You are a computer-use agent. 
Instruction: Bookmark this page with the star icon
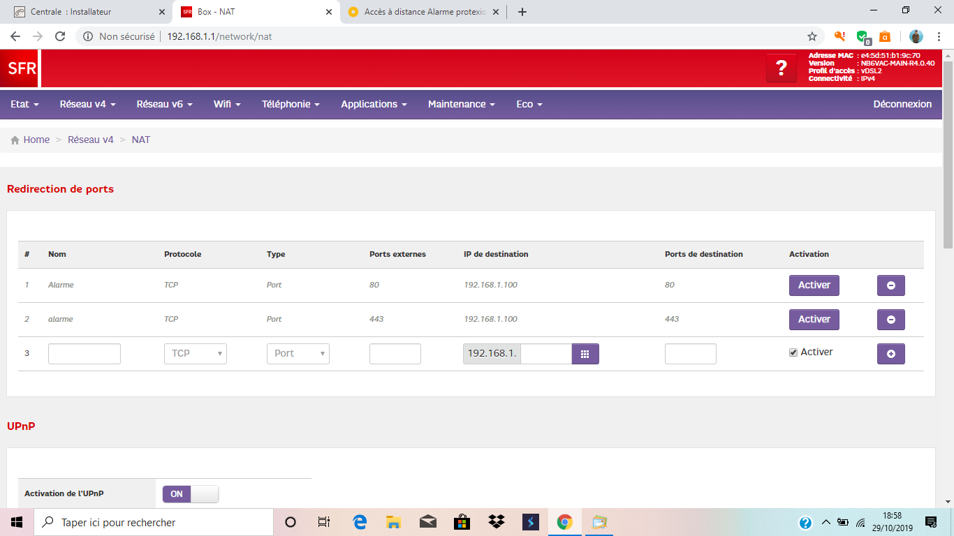(812, 36)
